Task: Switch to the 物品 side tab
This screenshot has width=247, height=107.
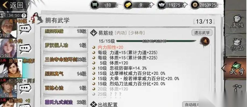Action: (x=236, y=45)
